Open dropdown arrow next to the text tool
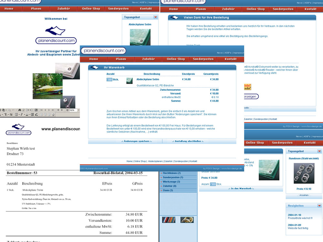Viewport: 323px width, 242px height. (x=8, y=115)
